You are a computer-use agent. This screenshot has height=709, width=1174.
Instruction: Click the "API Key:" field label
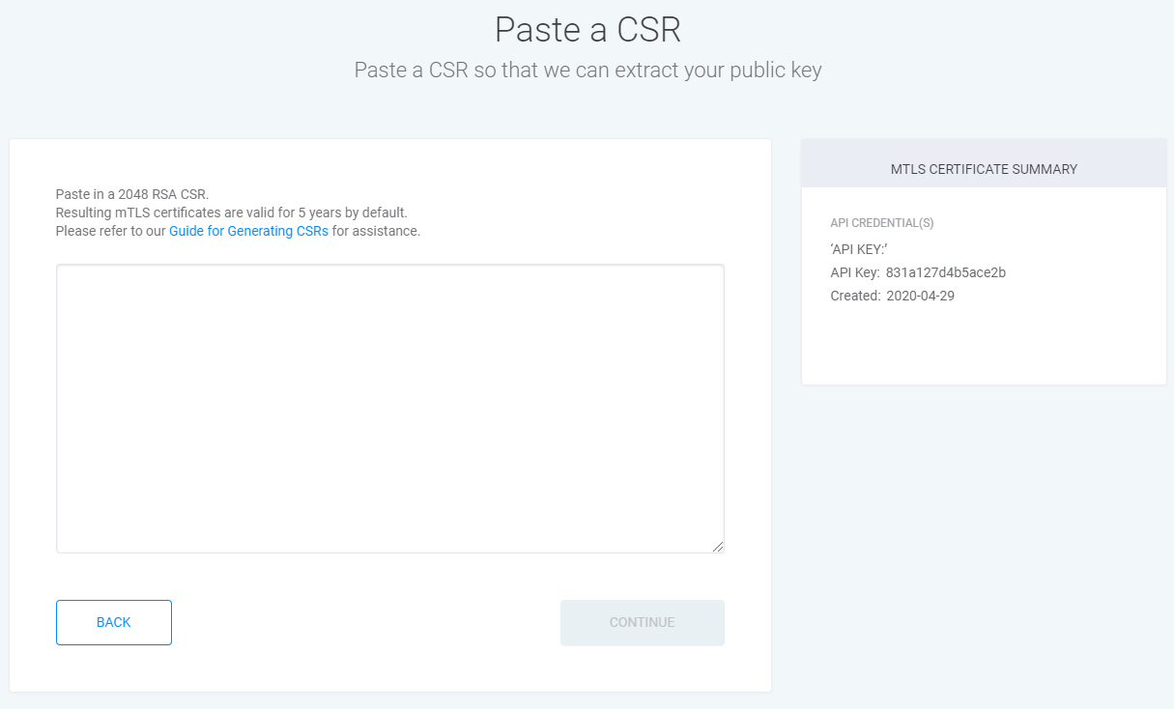(854, 272)
